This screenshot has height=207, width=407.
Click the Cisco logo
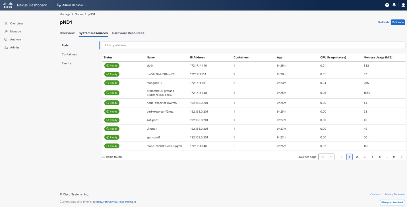[x=8, y=5]
